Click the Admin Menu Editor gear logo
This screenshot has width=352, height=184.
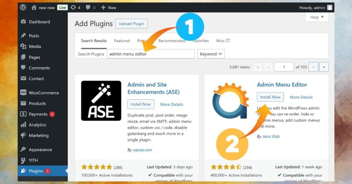click(231, 101)
